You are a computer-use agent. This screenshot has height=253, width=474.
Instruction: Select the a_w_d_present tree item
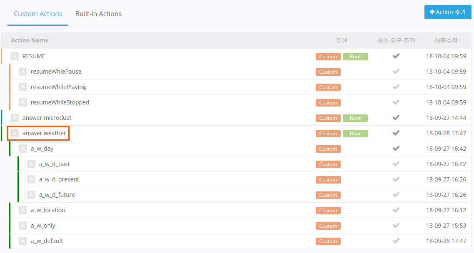point(59,179)
